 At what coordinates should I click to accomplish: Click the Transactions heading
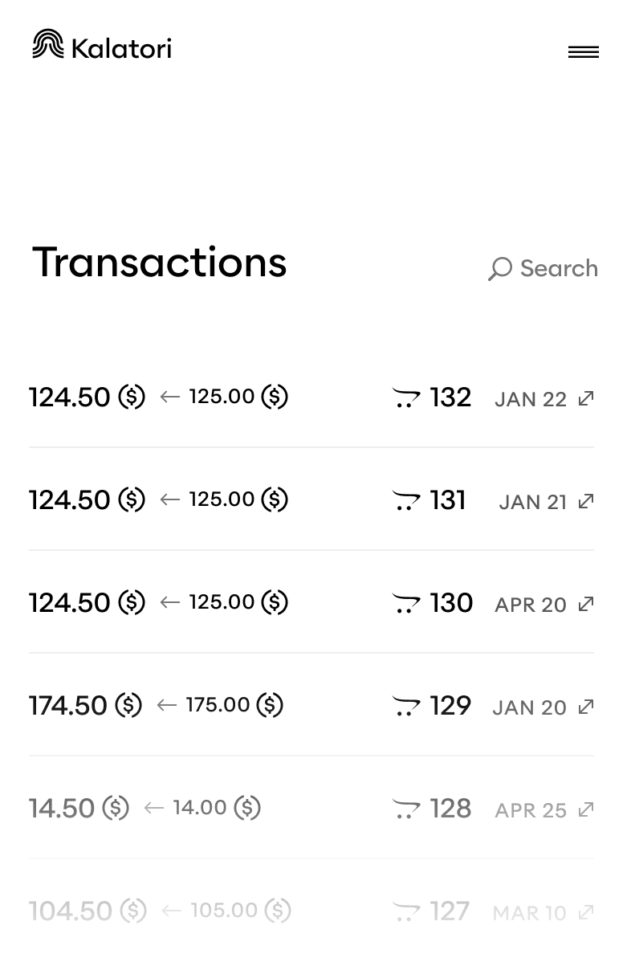pyautogui.click(x=159, y=263)
